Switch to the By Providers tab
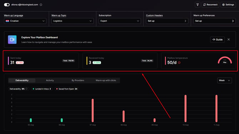This screenshot has width=239, height=134. tap(78, 81)
